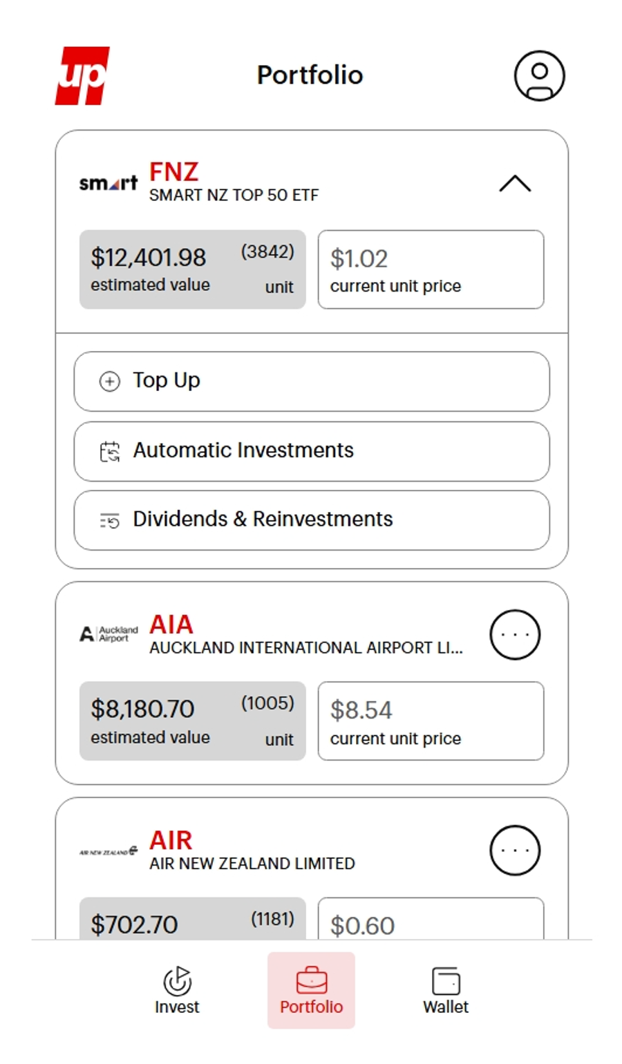The image size is (622, 1064).
Task: Expand AIR options with three-dot button
Action: 515,850
